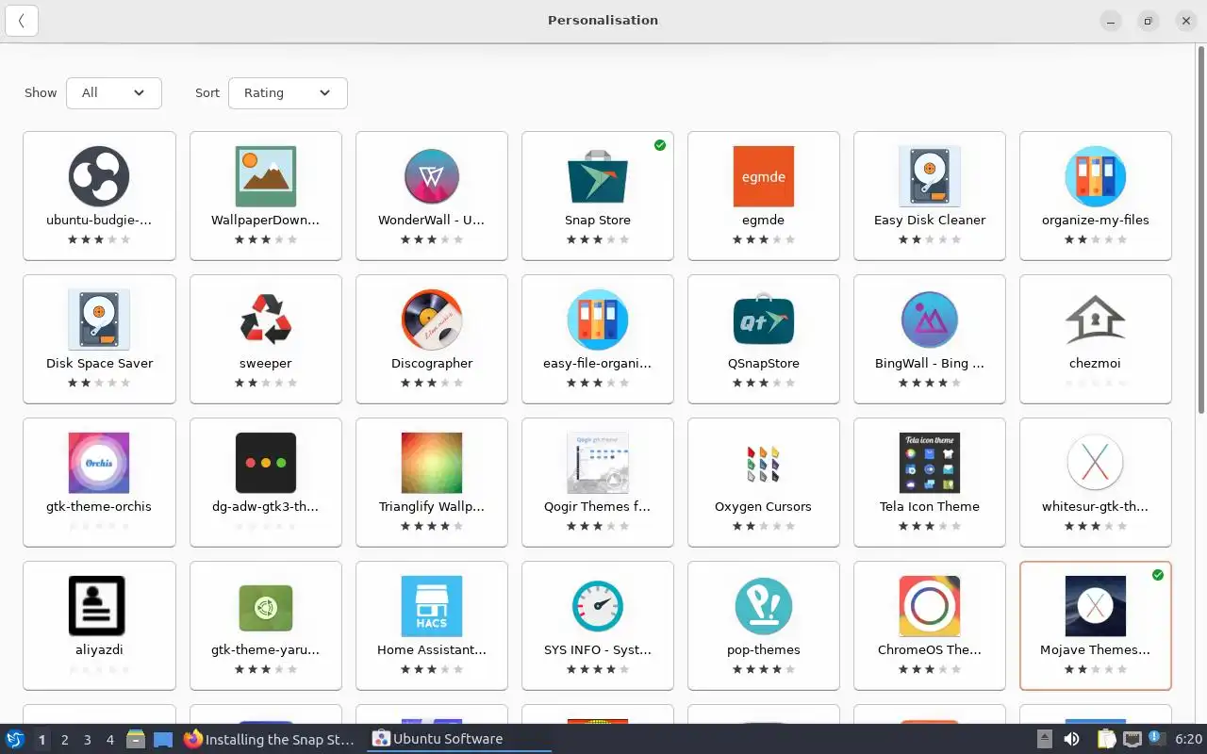Click the 6:20 clock in the taskbar
1207x754 pixels.
coord(1188,739)
